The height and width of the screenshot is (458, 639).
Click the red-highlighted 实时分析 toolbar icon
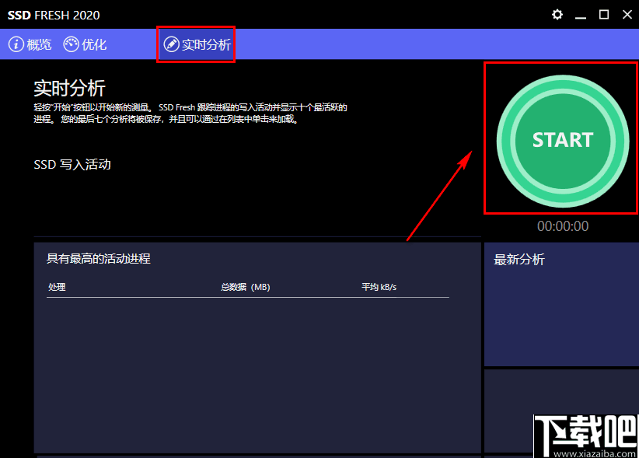coord(196,44)
